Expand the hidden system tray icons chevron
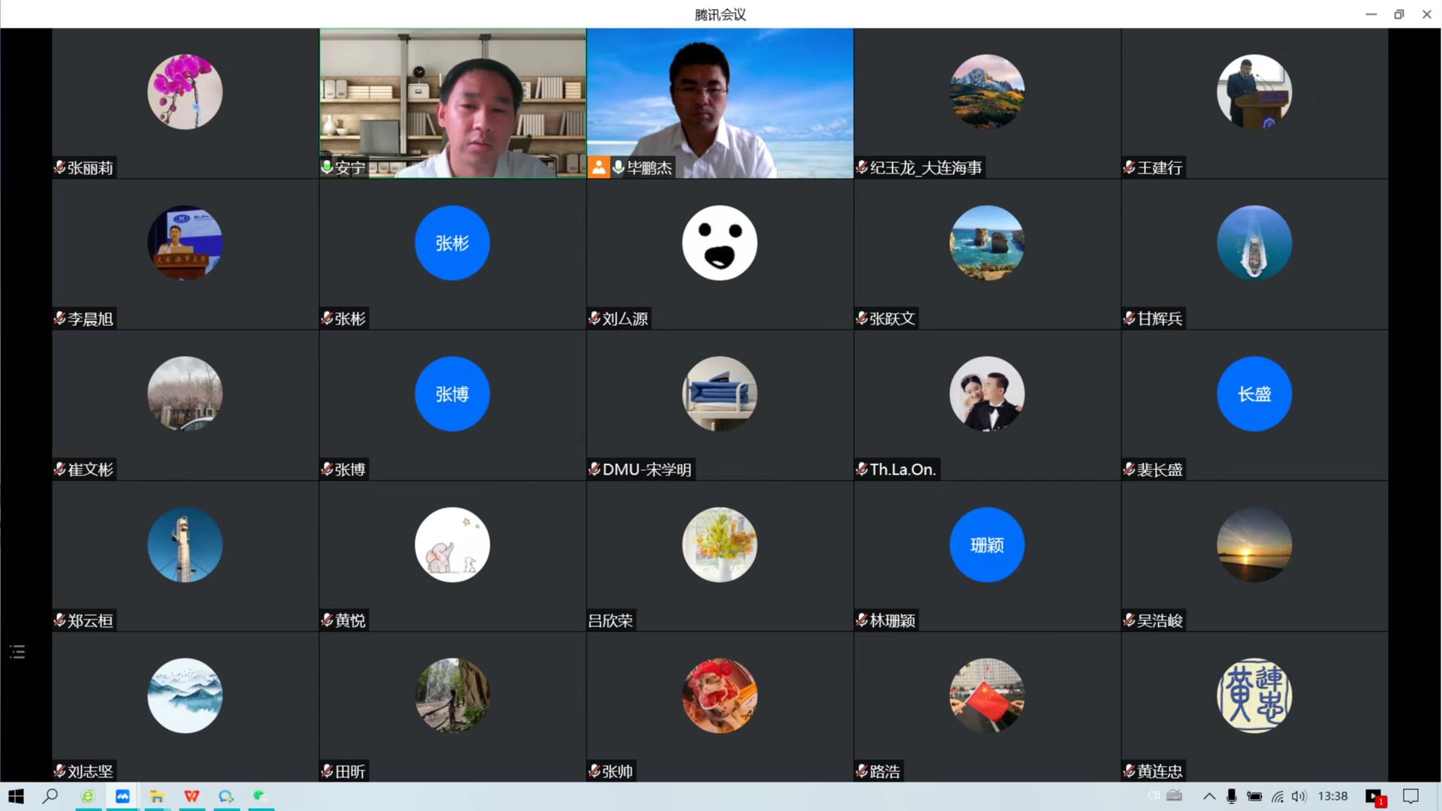 (1208, 796)
